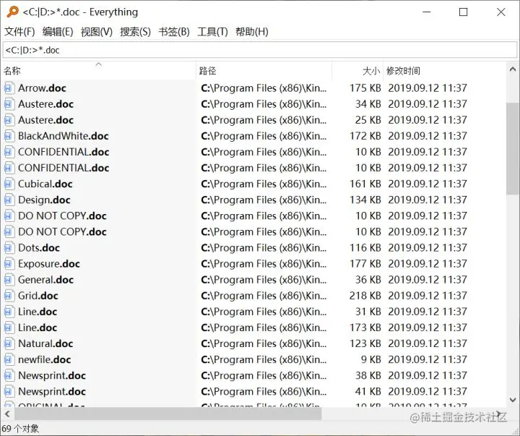Viewport: 520px width, 436px height.
Task: Click the vertical scrollbar thumb
Action: [x=512, y=148]
